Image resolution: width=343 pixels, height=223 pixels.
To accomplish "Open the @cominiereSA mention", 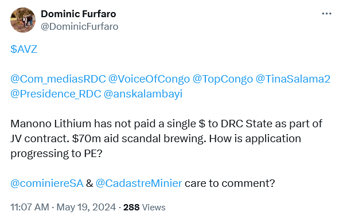I will (47, 183).
